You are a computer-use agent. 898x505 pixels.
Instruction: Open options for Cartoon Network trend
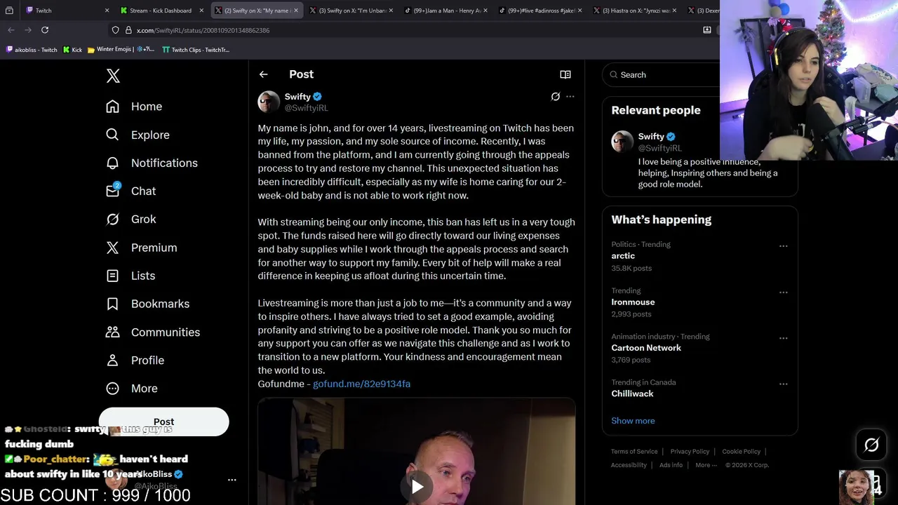[783, 338]
